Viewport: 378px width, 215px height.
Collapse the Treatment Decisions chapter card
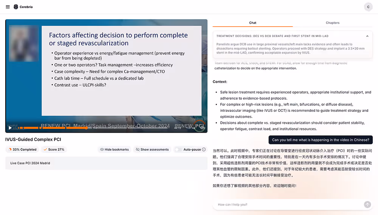(x=367, y=36)
